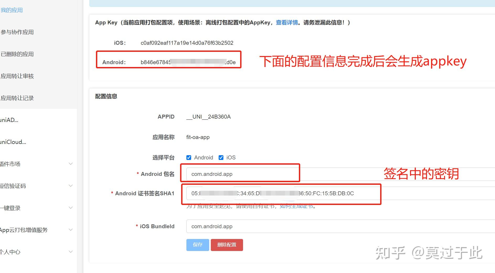The image size is (495, 273).
Task: Open 应用转让记录 sidebar item
Action: pos(18,98)
